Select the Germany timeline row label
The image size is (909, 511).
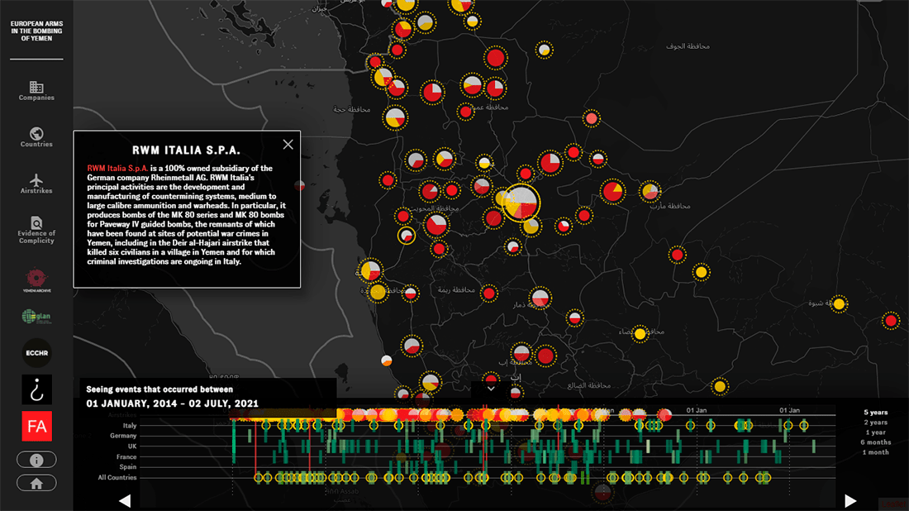click(123, 436)
